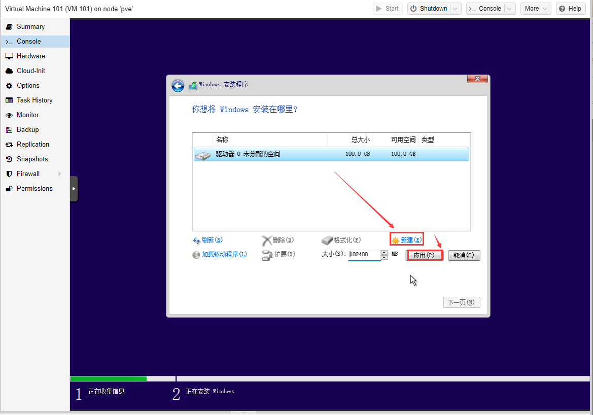The image size is (593, 415).
Task: Click the Shutdown button
Action: tap(429, 8)
